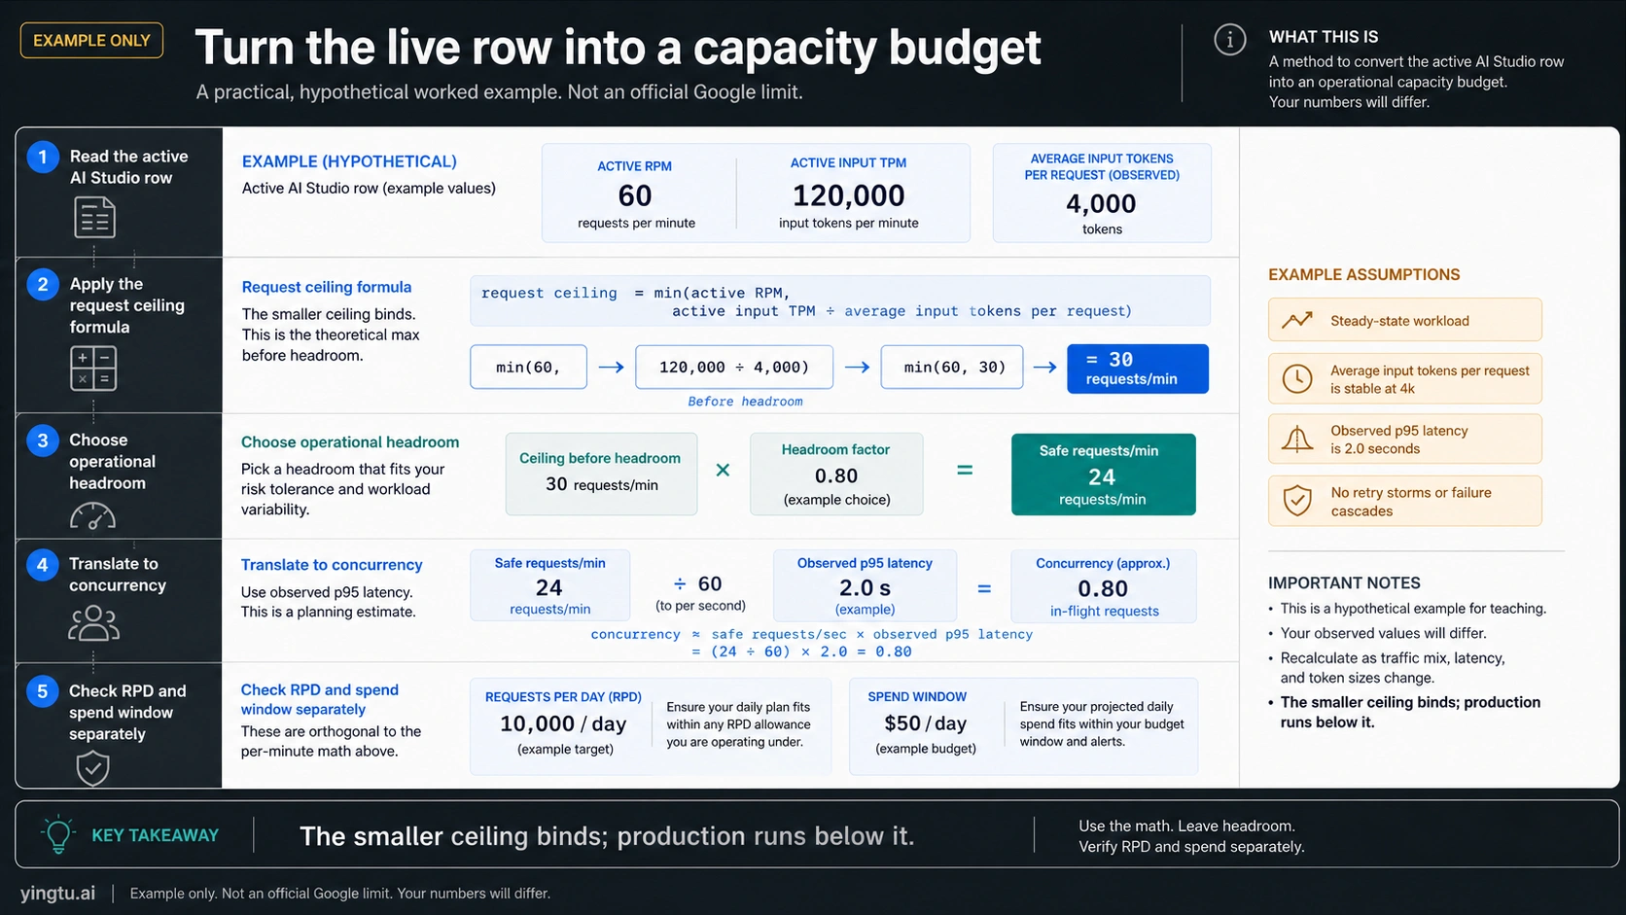Click the equals sign before Safe requests/min 24
1626x915 pixels.
click(965, 471)
